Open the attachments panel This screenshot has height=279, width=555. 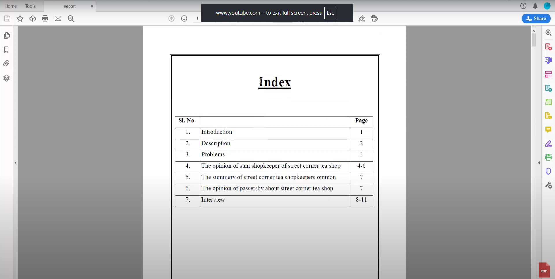click(x=6, y=63)
